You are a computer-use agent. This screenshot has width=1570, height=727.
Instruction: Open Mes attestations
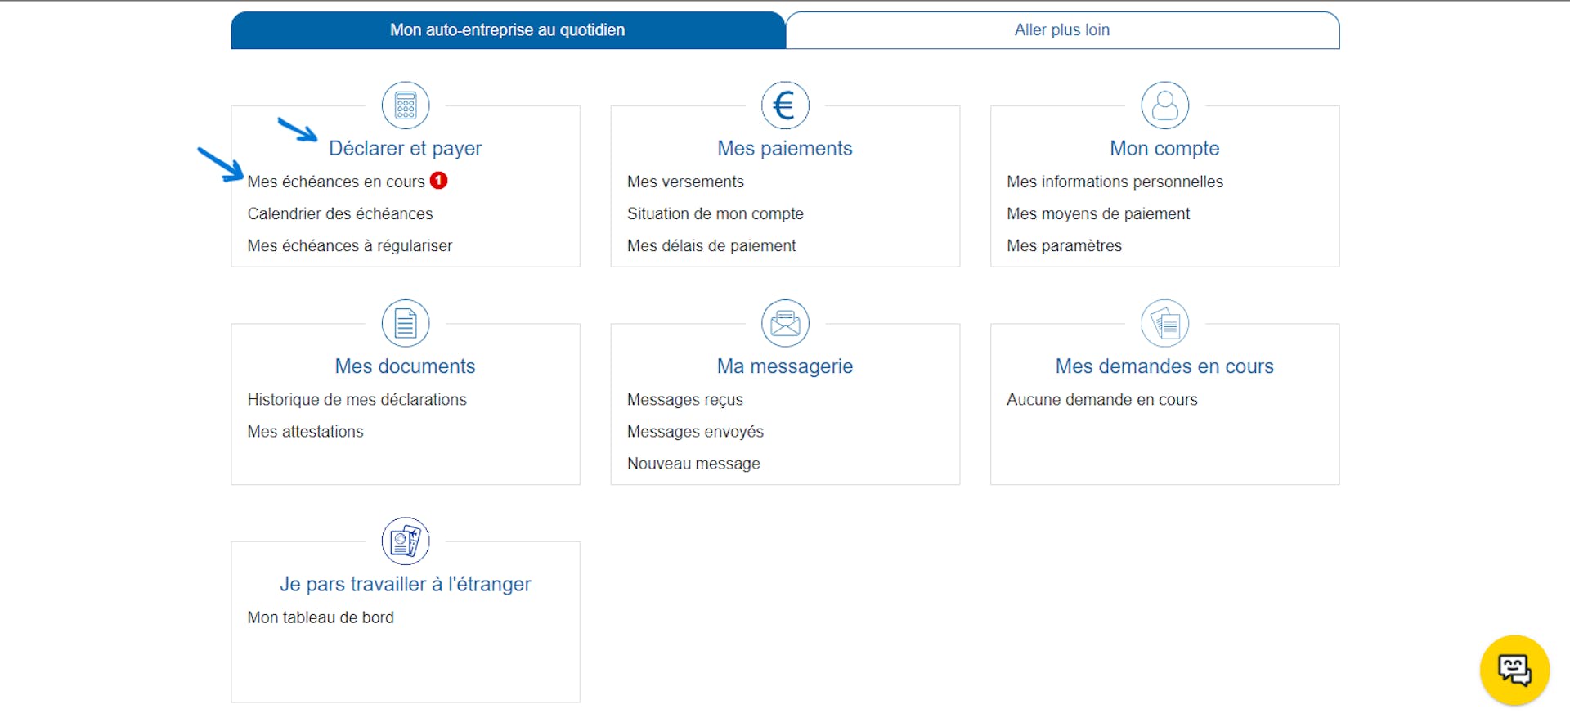(x=306, y=431)
